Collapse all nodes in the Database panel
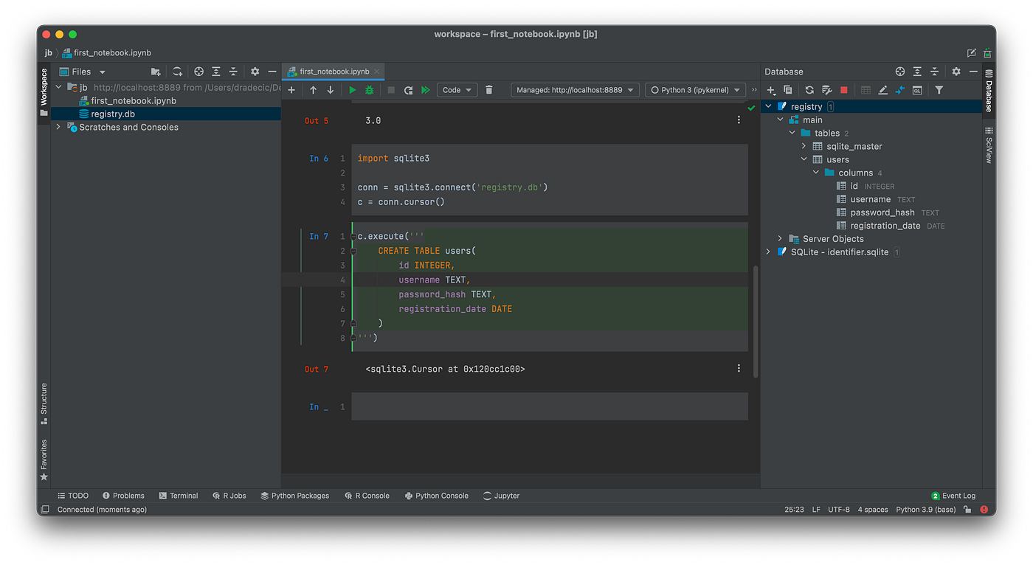The height and width of the screenshot is (565, 1033). tap(934, 71)
